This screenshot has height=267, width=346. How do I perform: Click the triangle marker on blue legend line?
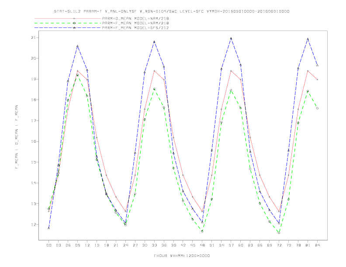pos(74,28)
